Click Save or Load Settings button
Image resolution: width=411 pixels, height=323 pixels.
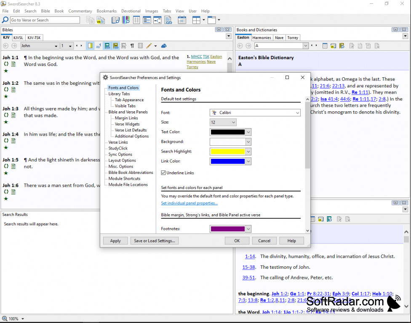click(155, 241)
